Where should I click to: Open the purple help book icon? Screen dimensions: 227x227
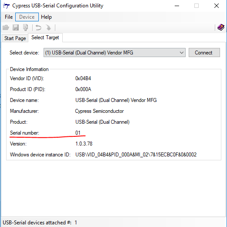221,27
